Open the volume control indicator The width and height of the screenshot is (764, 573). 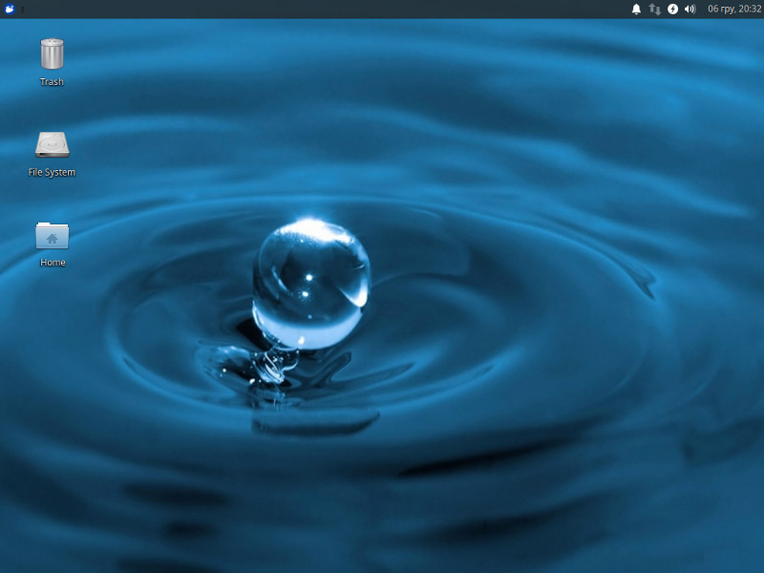[690, 9]
